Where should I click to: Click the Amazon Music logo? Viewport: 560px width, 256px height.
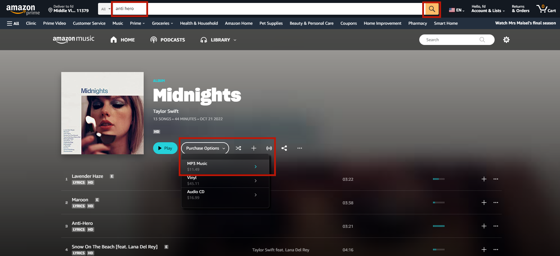[x=74, y=39]
